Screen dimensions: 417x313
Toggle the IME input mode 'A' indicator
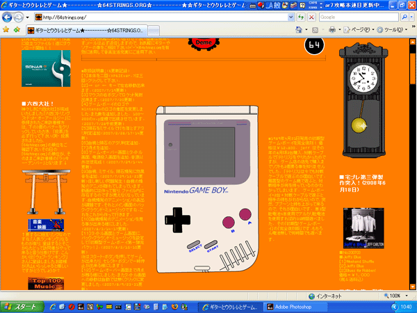pos(270,6)
